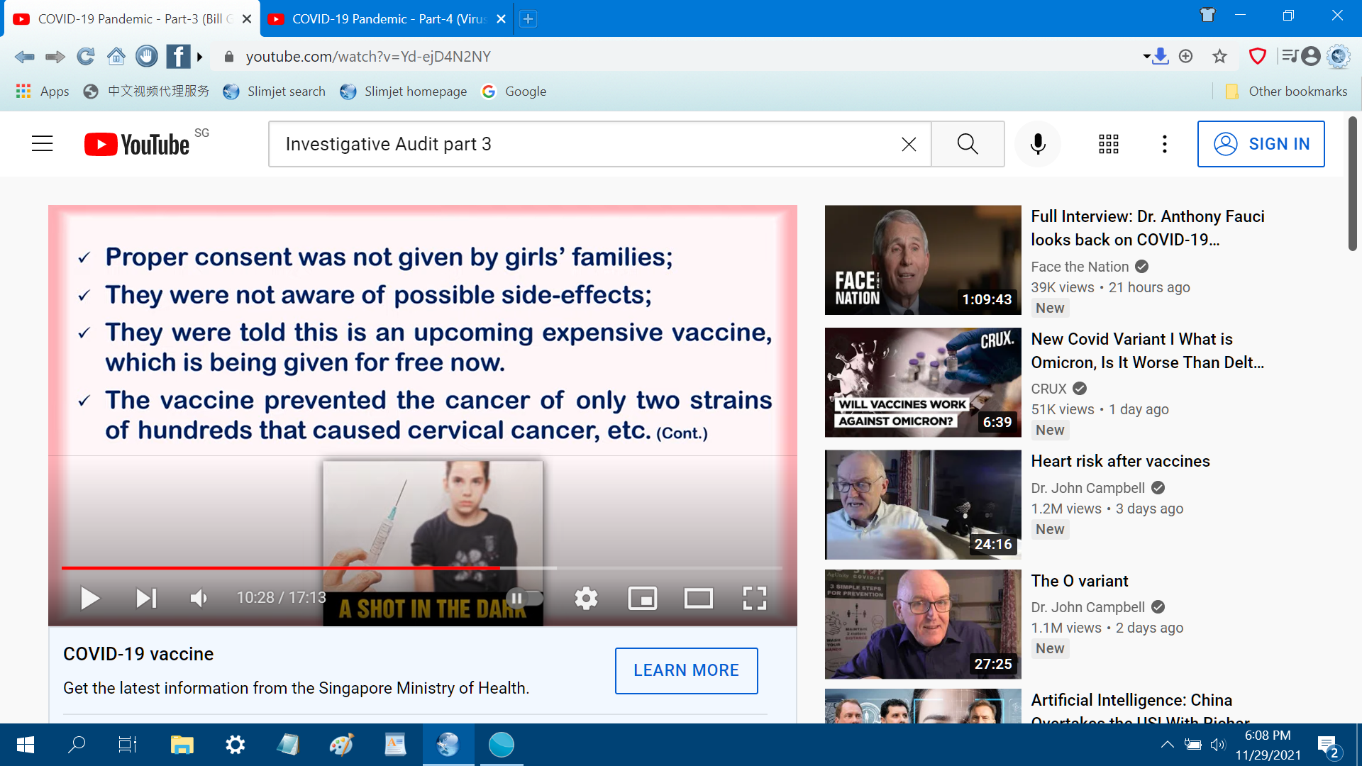This screenshot has height=766, width=1362.
Task: Open the YouTube apps grid
Action: tap(1109, 144)
